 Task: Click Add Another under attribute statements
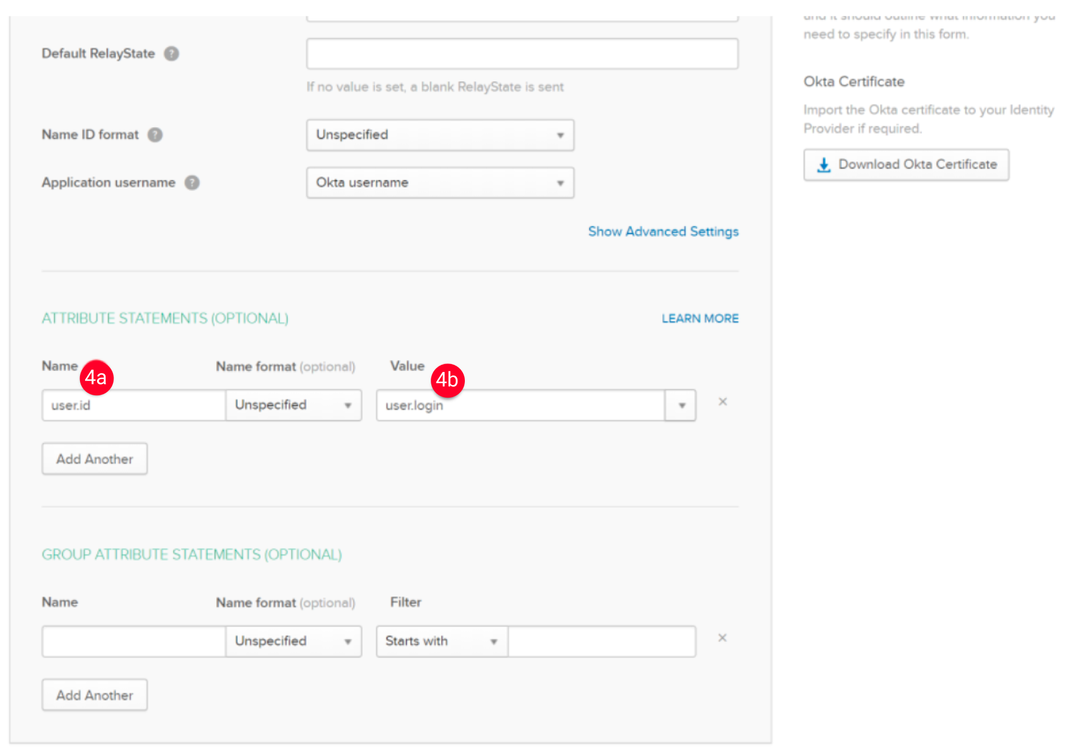94,458
